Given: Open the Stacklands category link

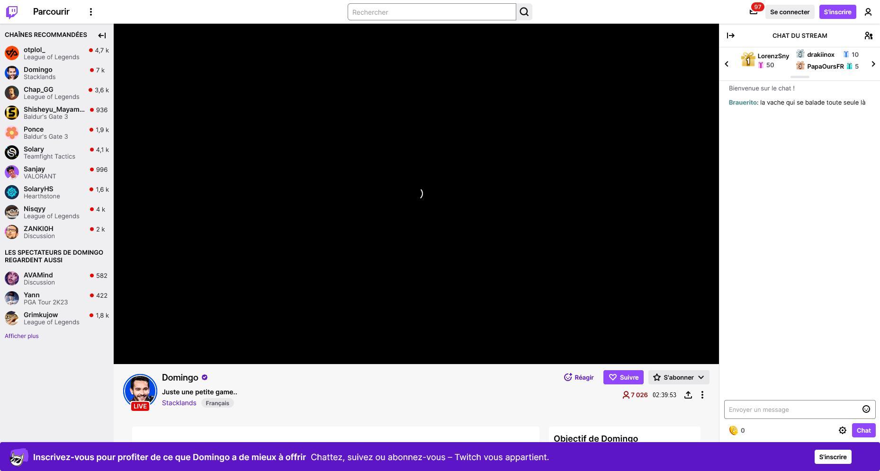Looking at the screenshot, I should 179,403.
